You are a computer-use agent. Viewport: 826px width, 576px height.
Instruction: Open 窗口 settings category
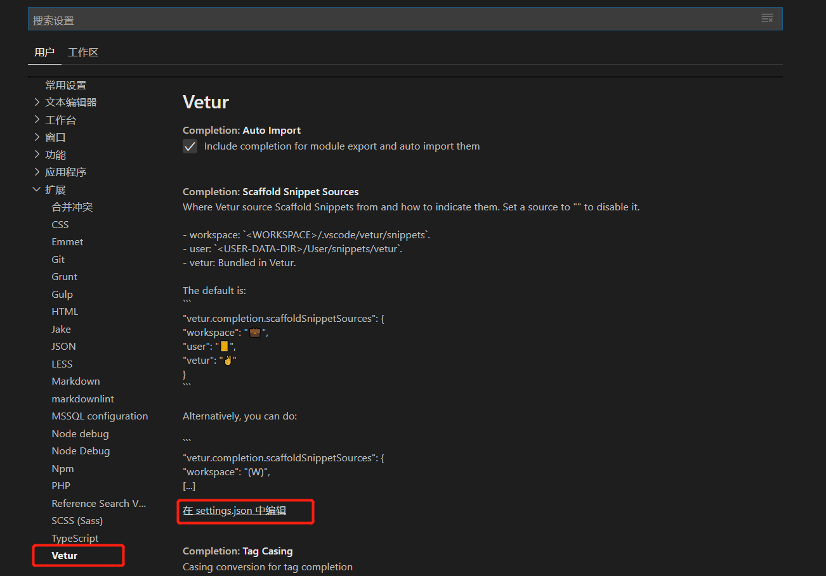(x=56, y=137)
